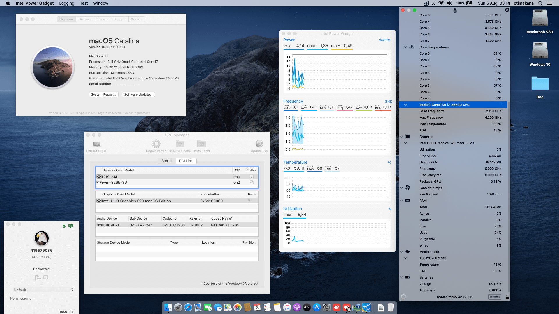
Task: Open System Preferences from the dock
Action: tap(327, 307)
